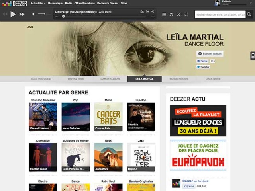The width and height of the screenshot is (255, 191).
Task: Click the Bandes Originales genre label
Action: [141, 181]
